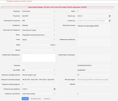
Task: Focus the КПП плательщика field
Action: pos(94,80)
